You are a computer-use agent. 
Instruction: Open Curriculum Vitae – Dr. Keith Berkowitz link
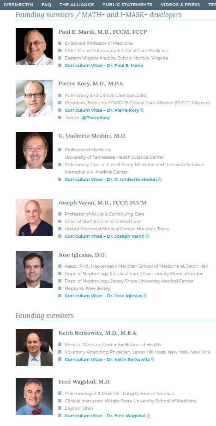coord(107,360)
